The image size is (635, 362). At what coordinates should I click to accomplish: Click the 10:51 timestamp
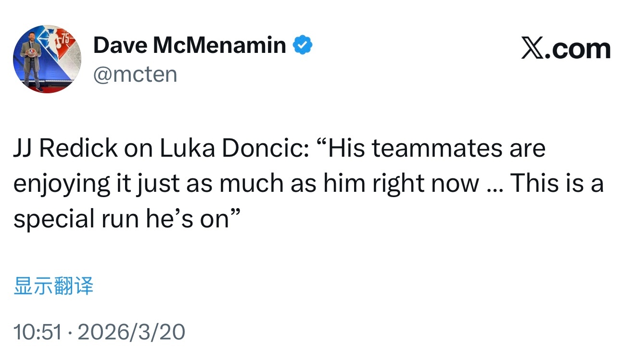(x=38, y=332)
